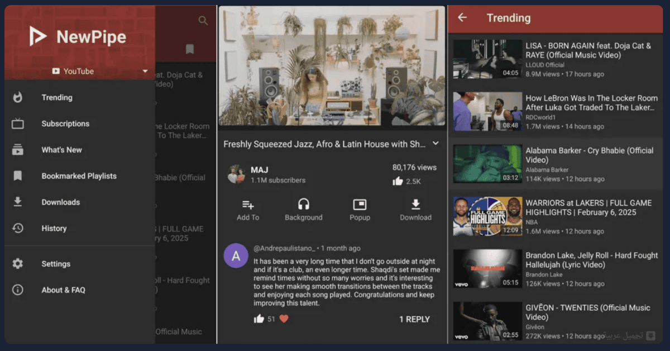The height and width of the screenshot is (351, 670).
Task: Open the @Andrepaulistano_ commenter name
Action: pyautogui.click(x=285, y=248)
